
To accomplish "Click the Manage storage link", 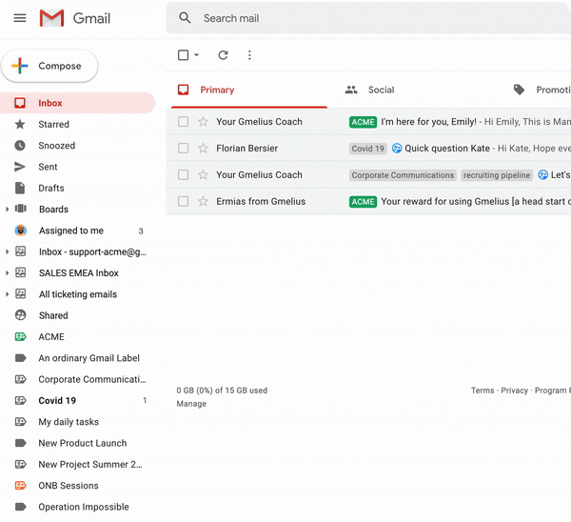I will [x=191, y=404].
